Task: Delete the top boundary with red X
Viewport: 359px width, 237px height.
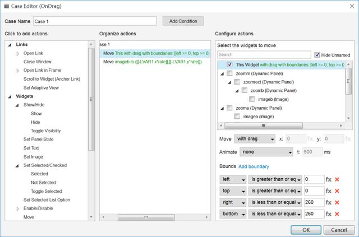Action: point(337,191)
